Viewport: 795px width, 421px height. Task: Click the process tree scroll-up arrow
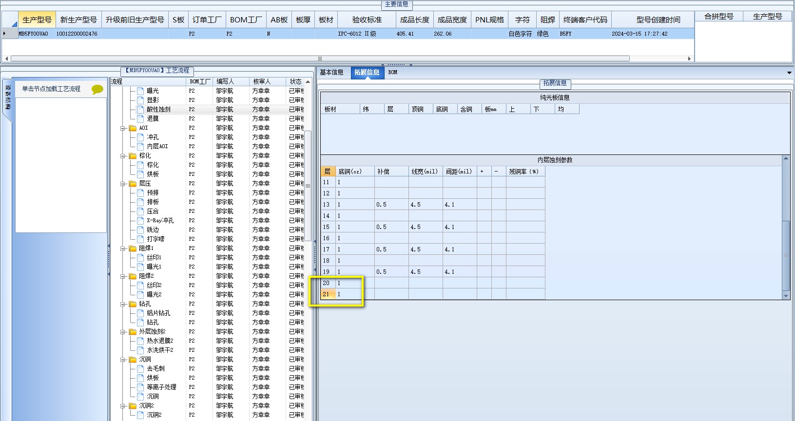click(308, 82)
